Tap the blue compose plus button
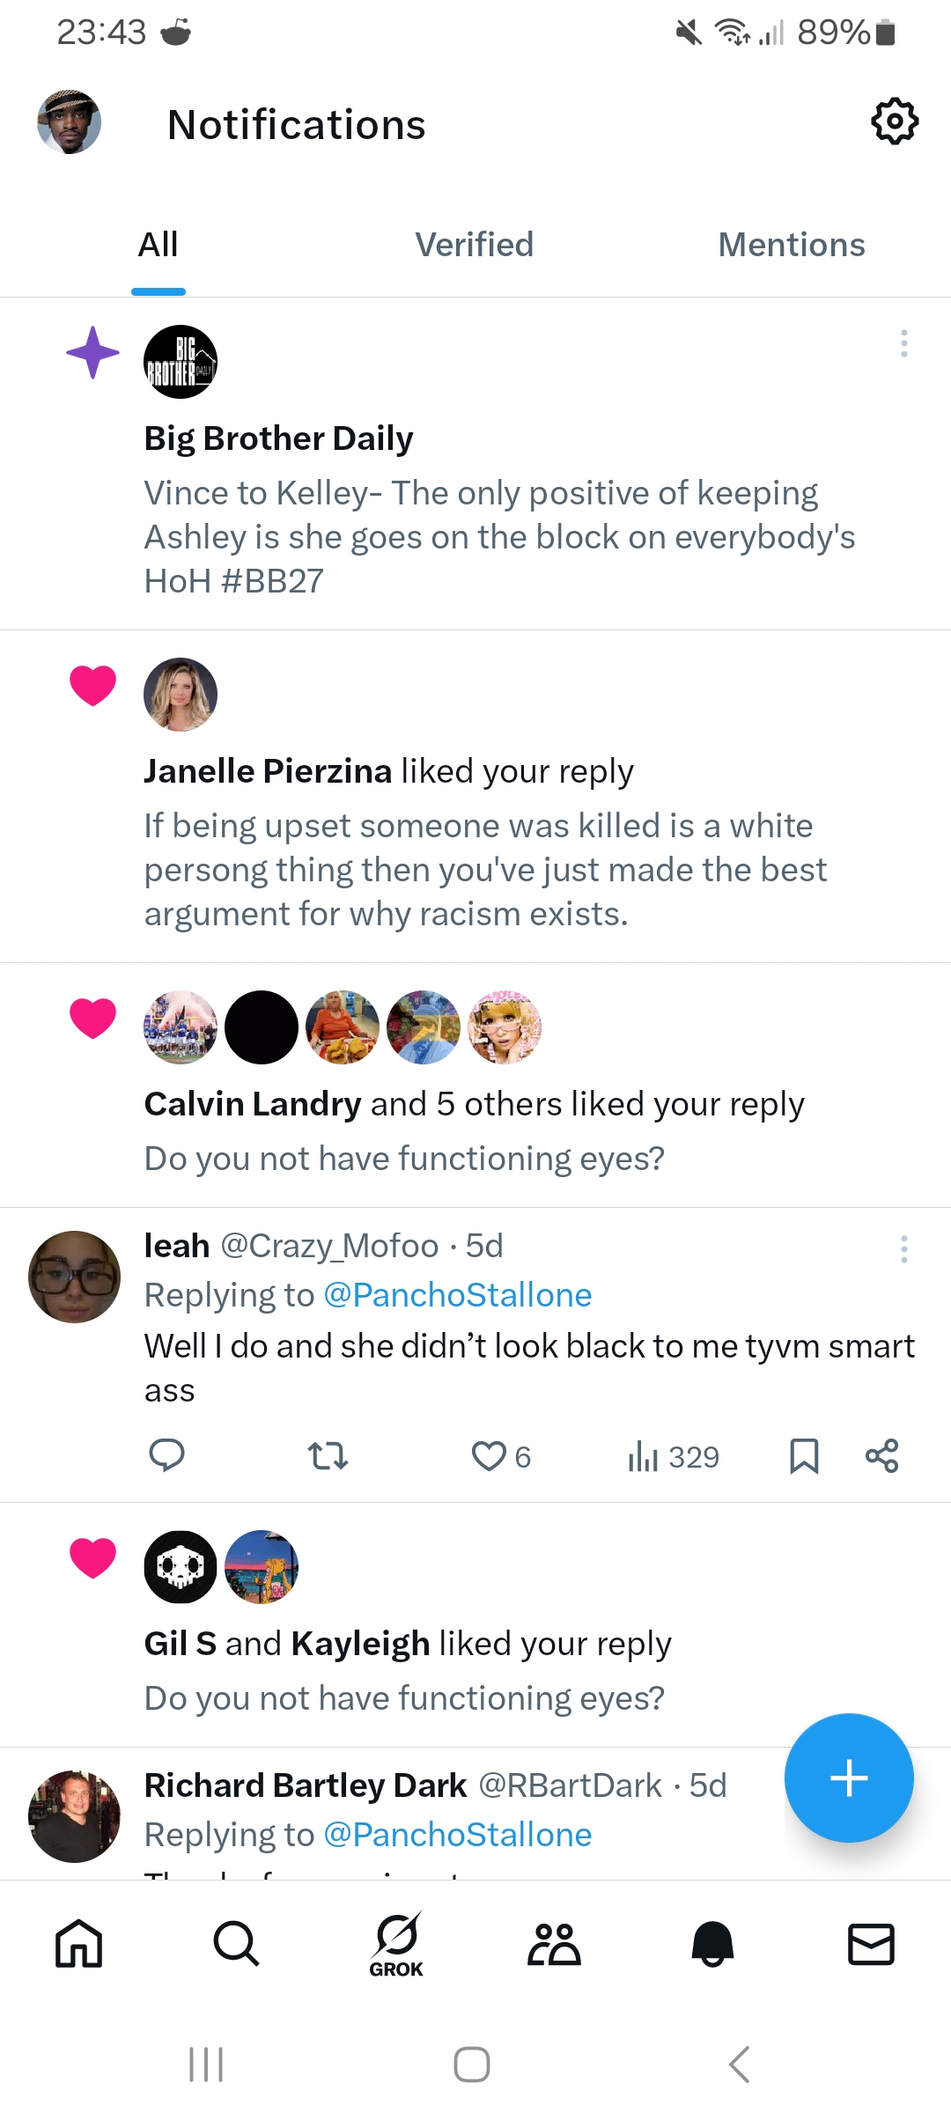The image size is (951, 2120). pyautogui.click(x=849, y=1778)
